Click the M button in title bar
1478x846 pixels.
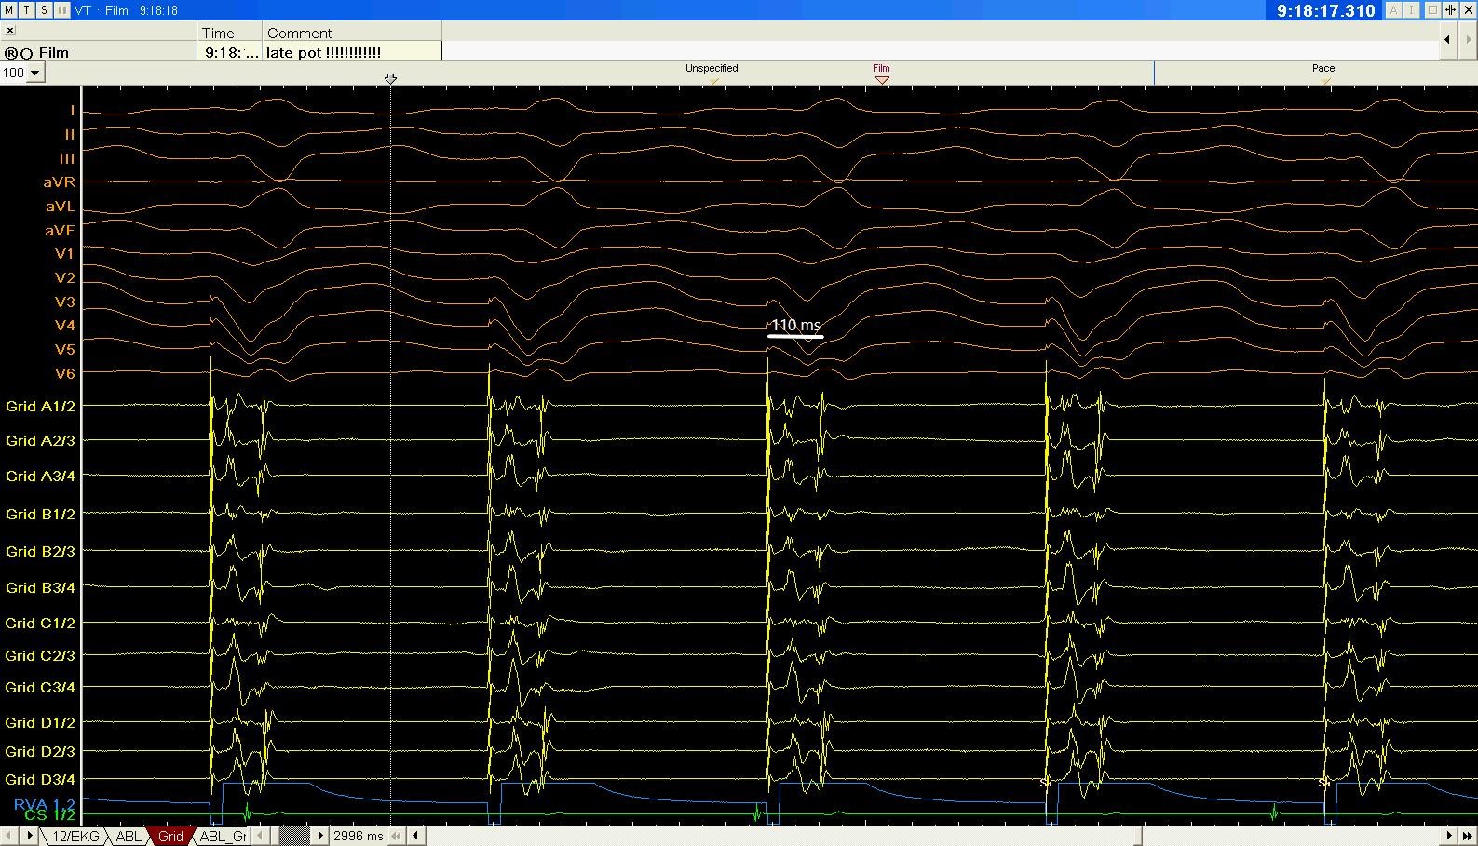click(9, 9)
